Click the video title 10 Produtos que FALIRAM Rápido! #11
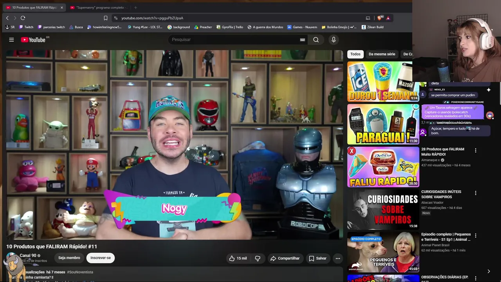The width and height of the screenshot is (501, 282). click(x=52, y=246)
